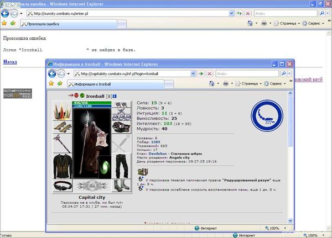Click search magnifier in Ironball window
Screen dimensions: 332x238
coord(283,73)
